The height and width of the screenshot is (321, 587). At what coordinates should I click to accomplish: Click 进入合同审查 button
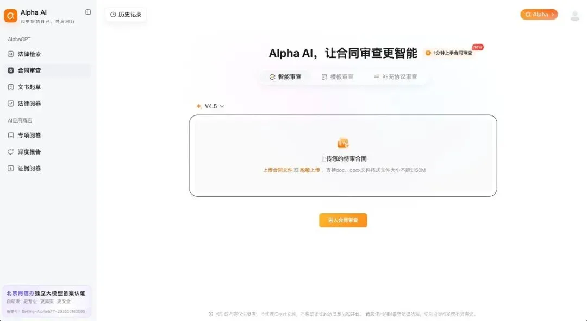tap(343, 220)
